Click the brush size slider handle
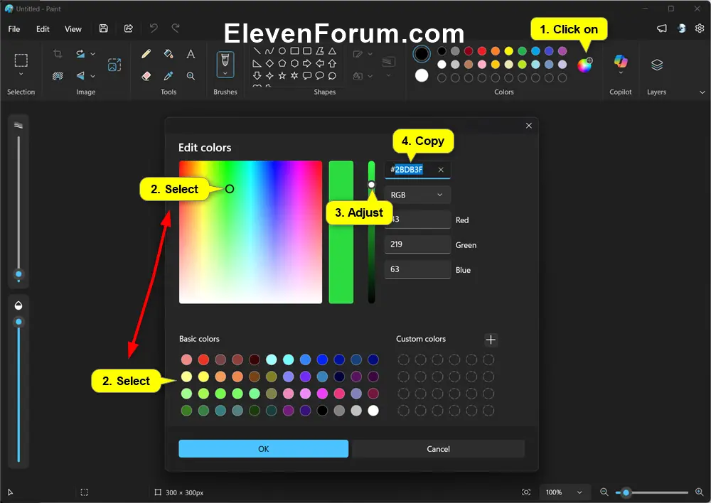 pyautogui.click(x=18, y=274)
